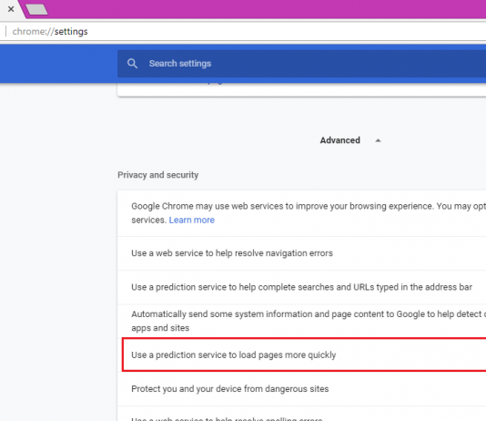Image resolution: width=486 pixels, height=421 pixels.
Task: Open a new tab with the gray button
Action: coord(36,9)
